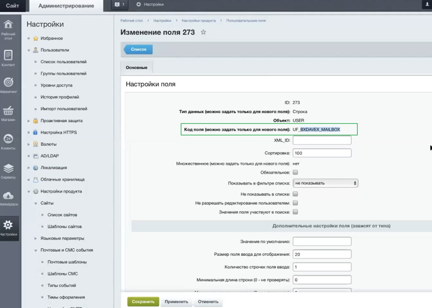Open the Рабочий стол sidebar icon
The width and height of the screenshot is (432, 308).
coord(8,28)
